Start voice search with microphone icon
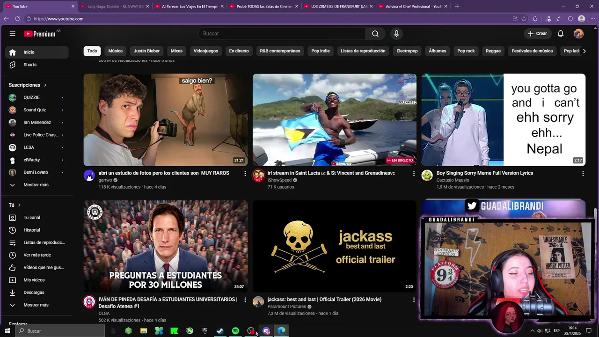 [x=396, y=34]
